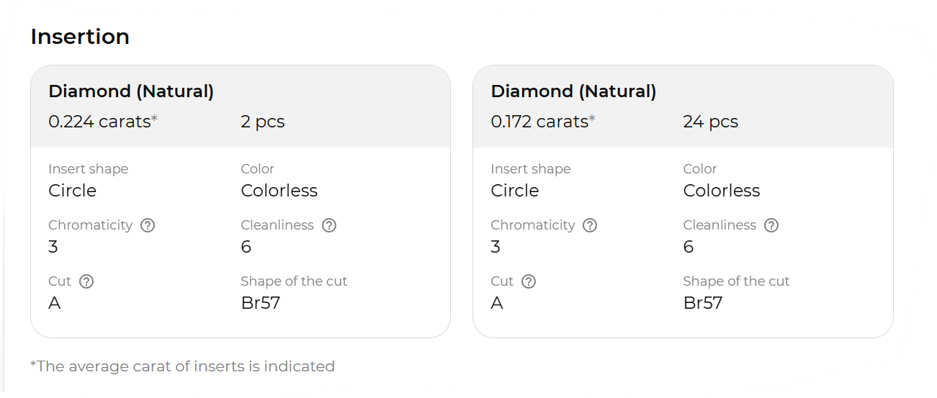Select the Diamond (Natural) title above 0.172 carats
Image resolution: width=937 pixels, height=398 pixels.
click(573, 91)
